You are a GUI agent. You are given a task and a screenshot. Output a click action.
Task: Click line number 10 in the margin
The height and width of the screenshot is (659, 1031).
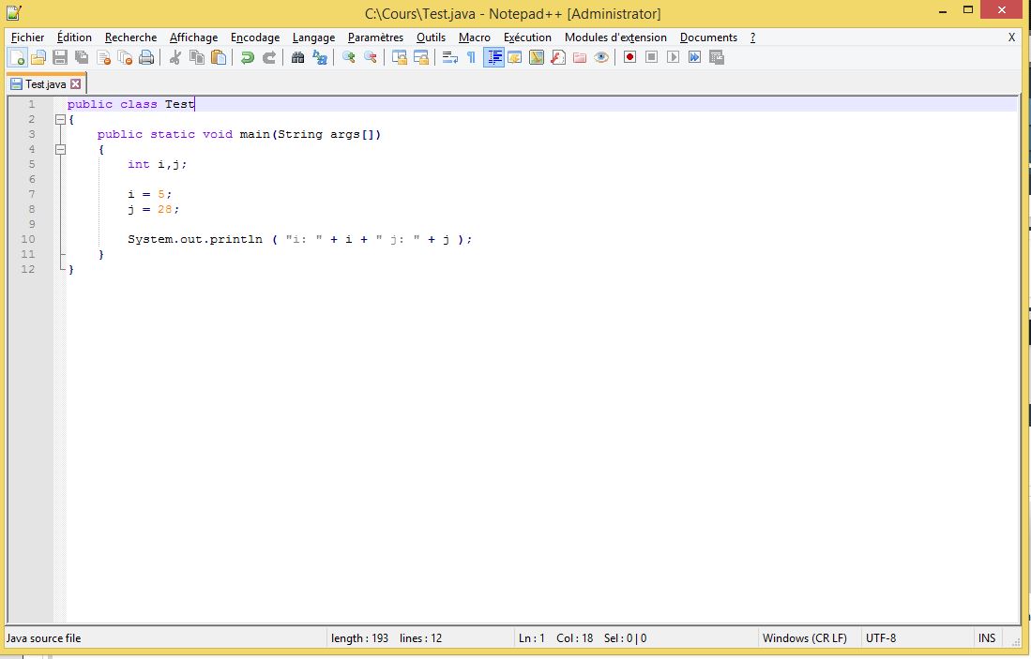(x=27, y=239)
